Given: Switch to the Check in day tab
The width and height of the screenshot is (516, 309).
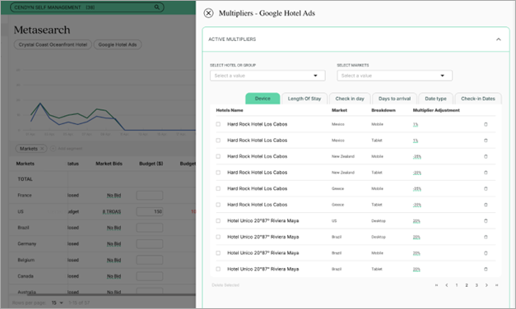Looking at the screenshot, I should click(x=350, y=99).
